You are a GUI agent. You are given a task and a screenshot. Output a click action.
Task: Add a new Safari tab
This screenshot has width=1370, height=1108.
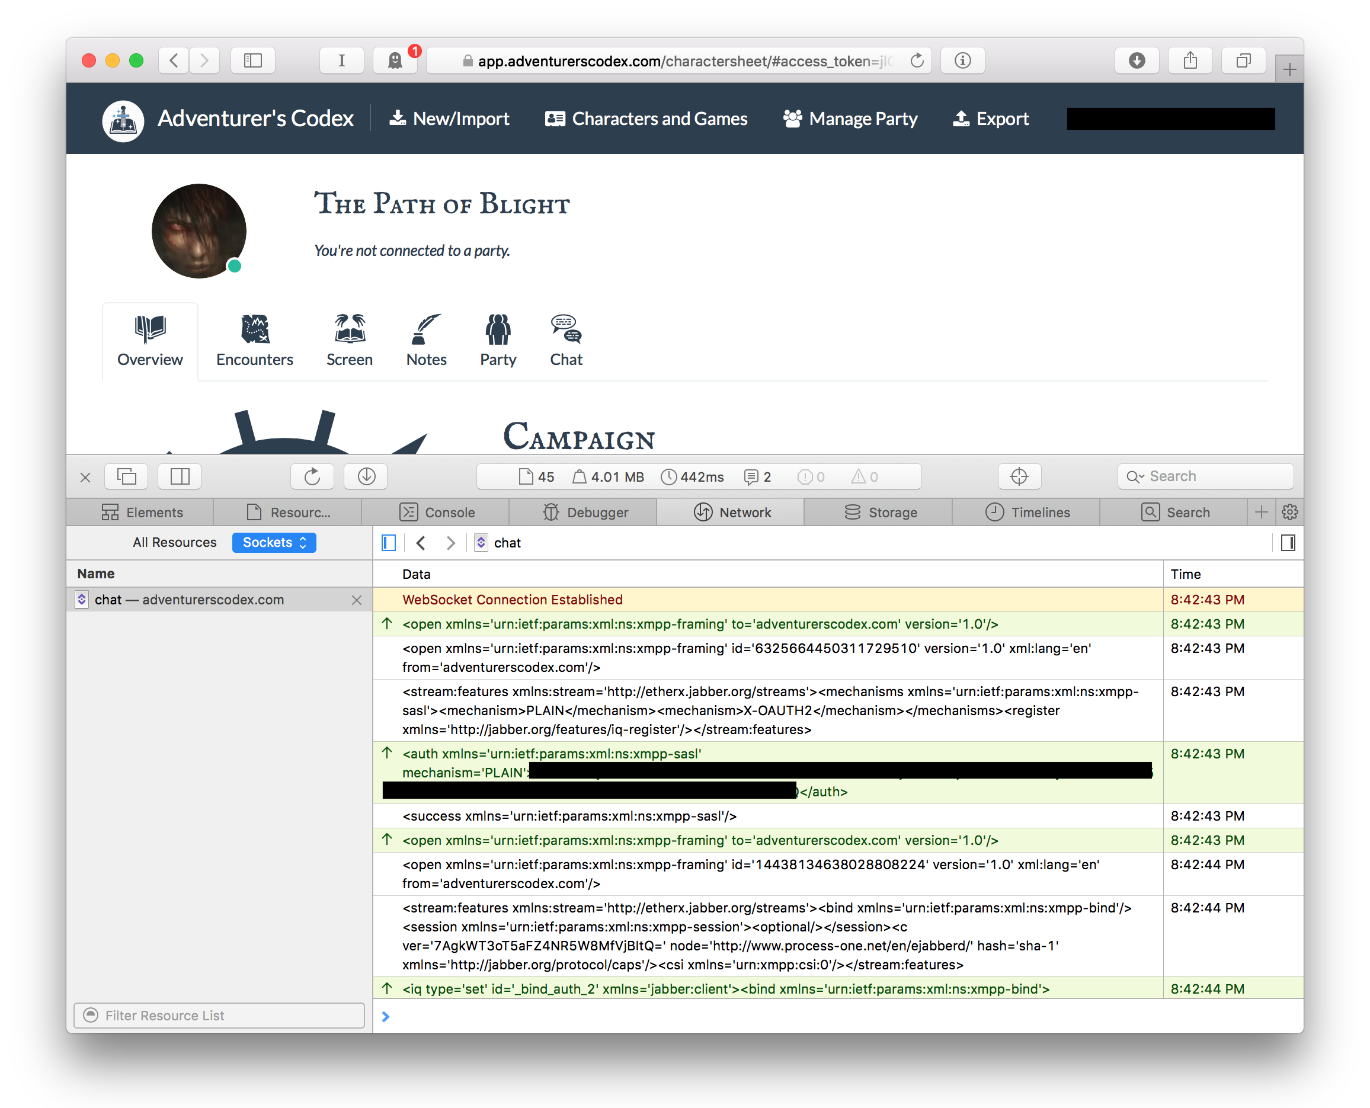1289,69
